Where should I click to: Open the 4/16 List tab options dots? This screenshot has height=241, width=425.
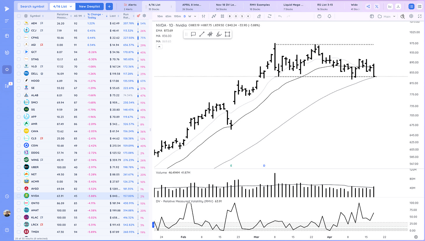click(x=171, y=6)
